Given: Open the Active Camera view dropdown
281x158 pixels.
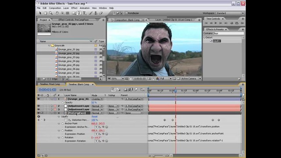Looking at the screenshot, I should pos(191,79).
